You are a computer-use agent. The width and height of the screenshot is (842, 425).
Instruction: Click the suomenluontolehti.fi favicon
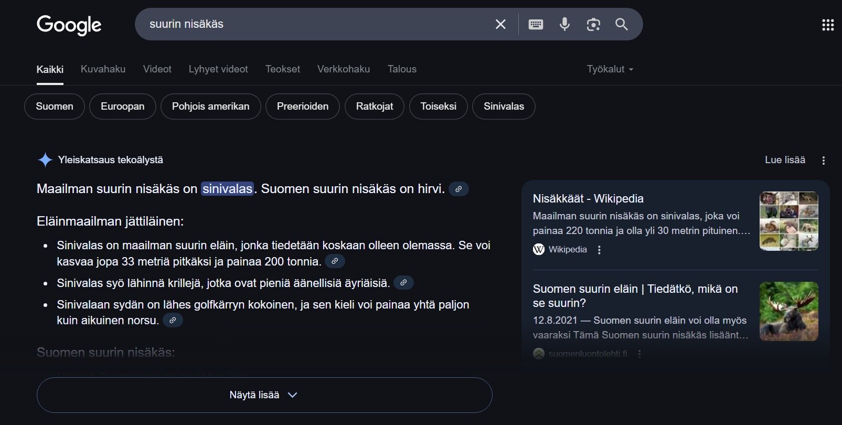coord(539,354)
